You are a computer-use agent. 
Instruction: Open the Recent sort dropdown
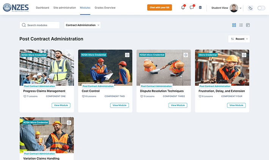(x=239, y=39)
